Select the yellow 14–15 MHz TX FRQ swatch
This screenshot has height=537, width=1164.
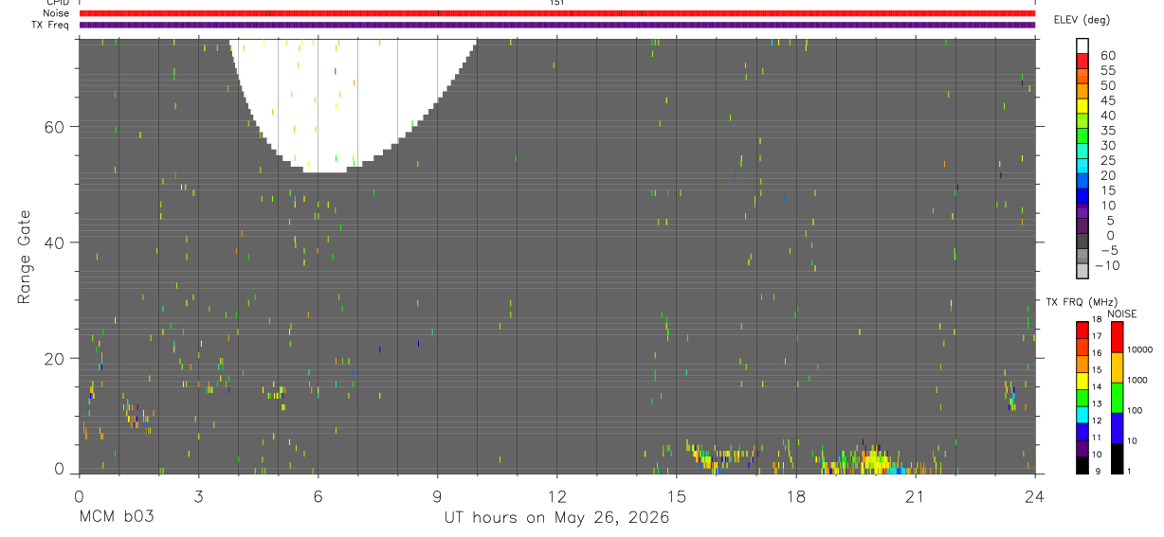[1082, 382]
